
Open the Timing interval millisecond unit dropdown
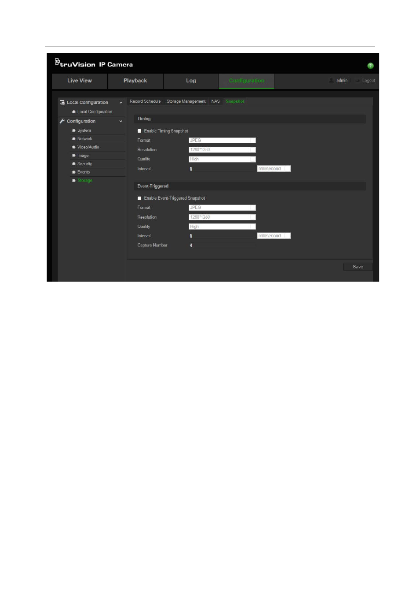point(274,169)
